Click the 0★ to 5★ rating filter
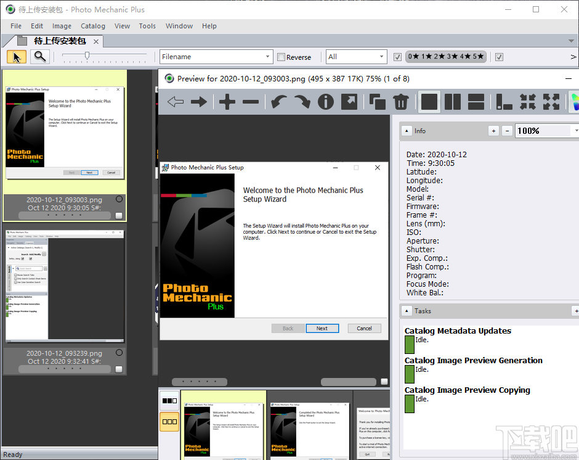579x460 pixels. click(446, 57)
